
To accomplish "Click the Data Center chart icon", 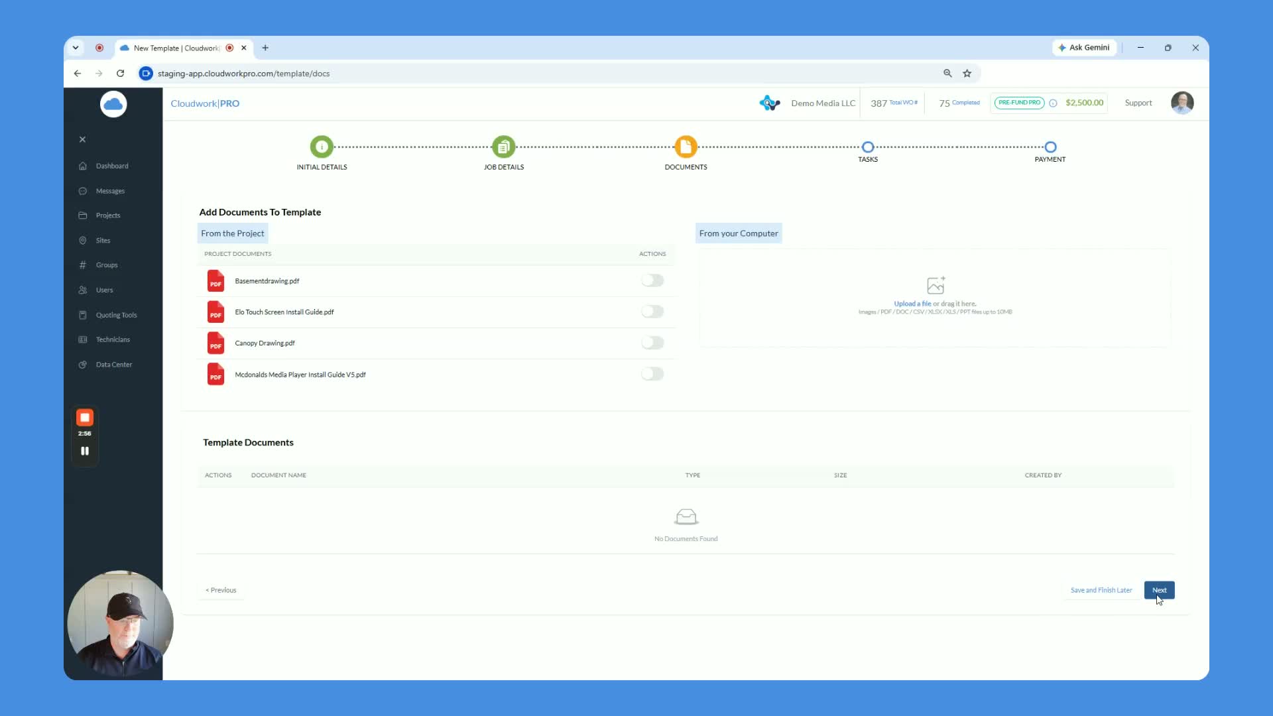I will pyautogui.click(x=83, y=365).
